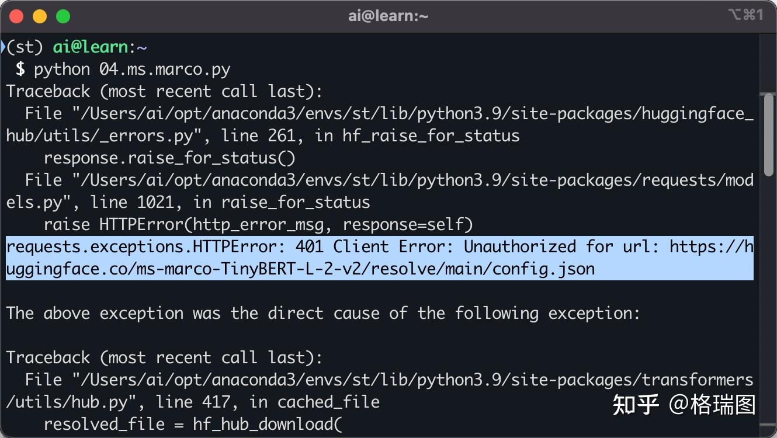
Task: Click the terminal scrollbar thumb
Action: 769,133
